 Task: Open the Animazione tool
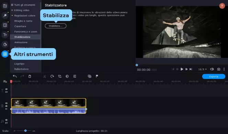click(21, 42)
